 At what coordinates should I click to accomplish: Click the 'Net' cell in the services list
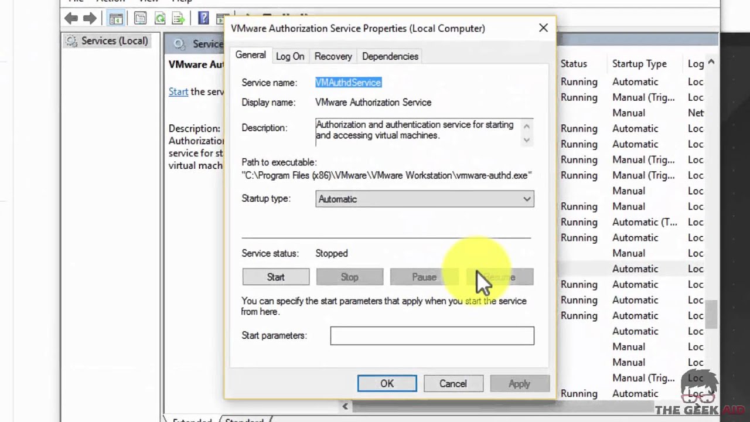click(x=696, y=113)
